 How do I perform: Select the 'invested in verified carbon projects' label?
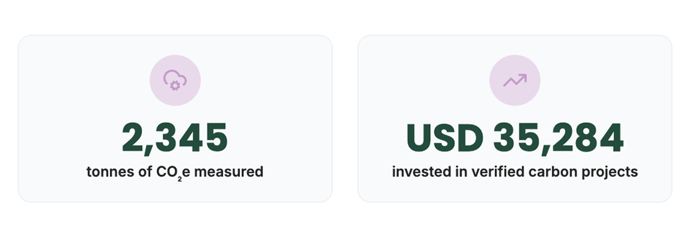click(515, 172)
